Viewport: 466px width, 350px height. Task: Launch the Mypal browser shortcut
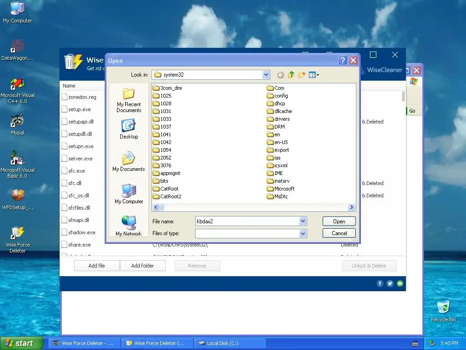[17, 124]
